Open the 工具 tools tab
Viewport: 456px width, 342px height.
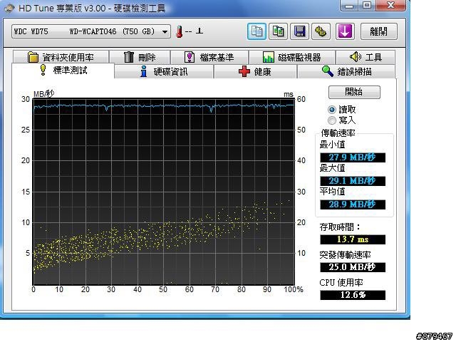[366, 57]
